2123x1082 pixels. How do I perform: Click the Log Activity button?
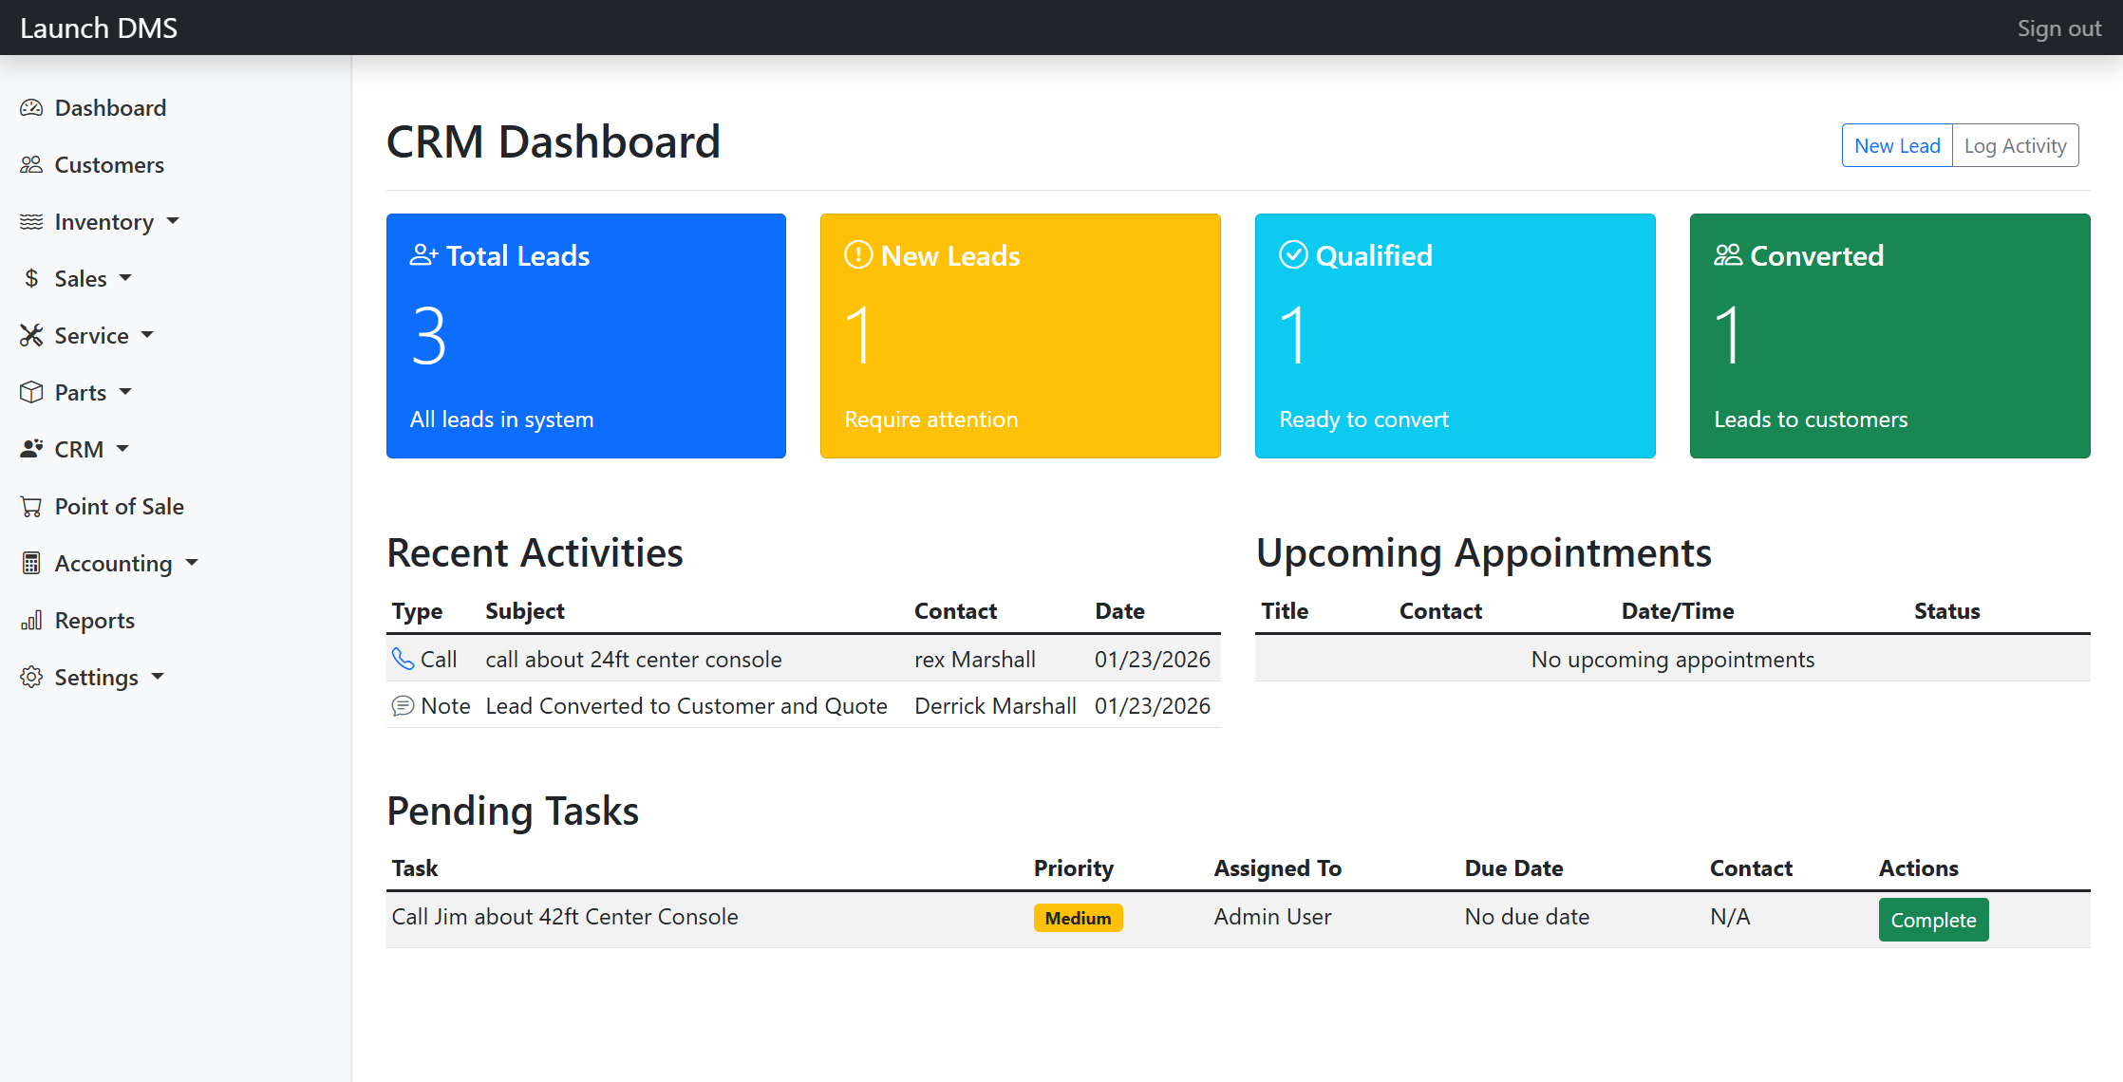pyautogui.click(x=2015, y=146)
